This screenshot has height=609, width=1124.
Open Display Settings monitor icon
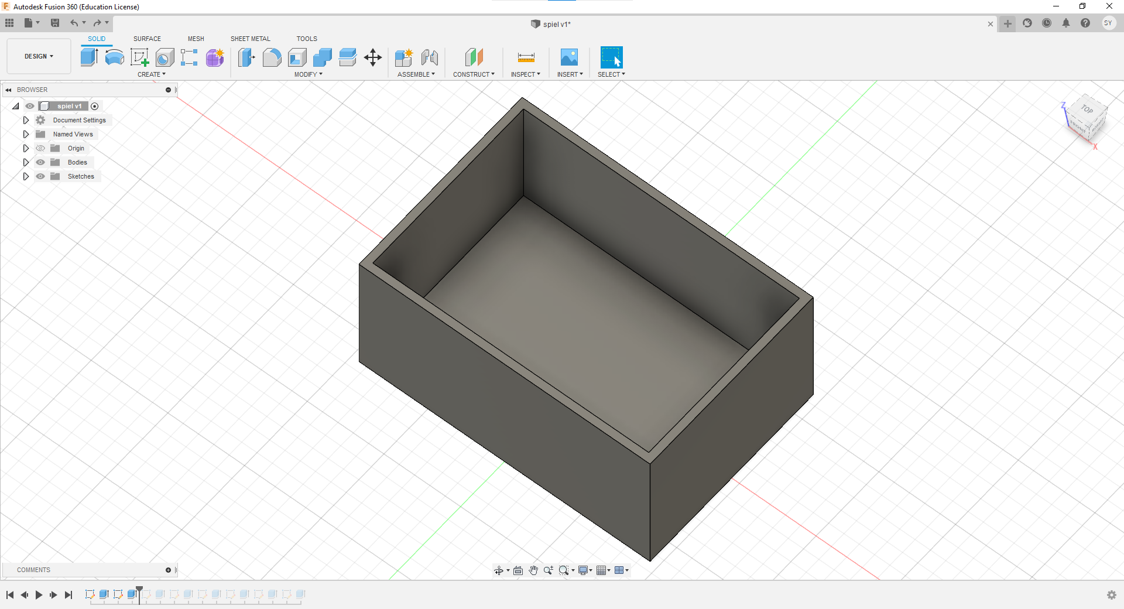(x=583, y=570)
